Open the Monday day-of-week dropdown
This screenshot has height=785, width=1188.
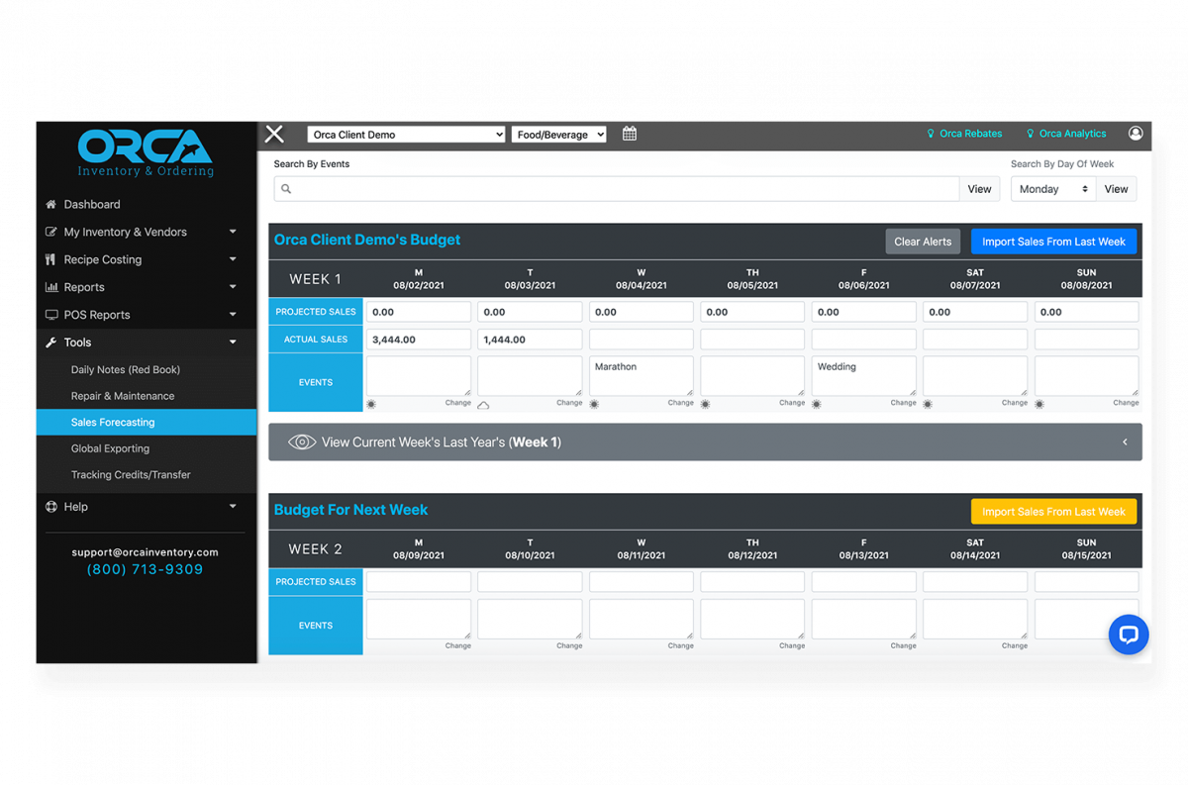coord(1052,188)
